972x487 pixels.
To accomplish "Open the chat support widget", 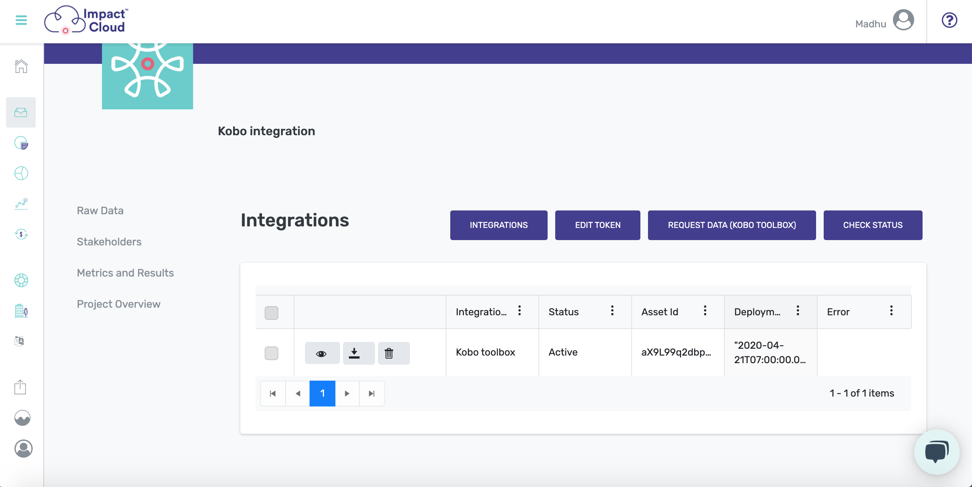I will point(937,452).
